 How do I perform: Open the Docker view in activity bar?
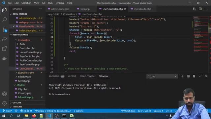pos(4,59)
